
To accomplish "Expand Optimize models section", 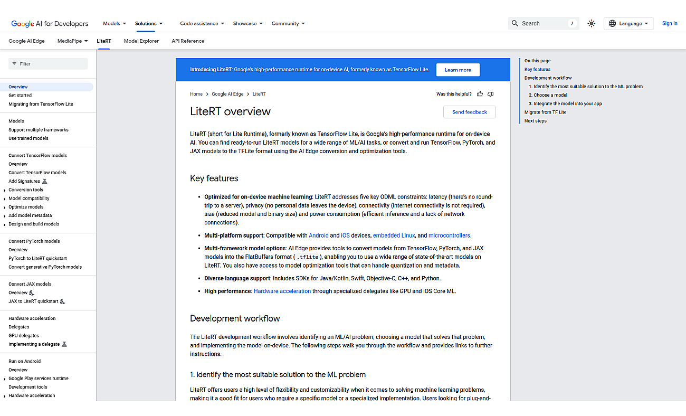I will coord(5,207).
